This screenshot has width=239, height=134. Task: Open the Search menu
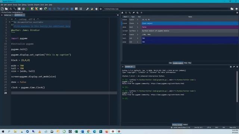pos(10,5)
